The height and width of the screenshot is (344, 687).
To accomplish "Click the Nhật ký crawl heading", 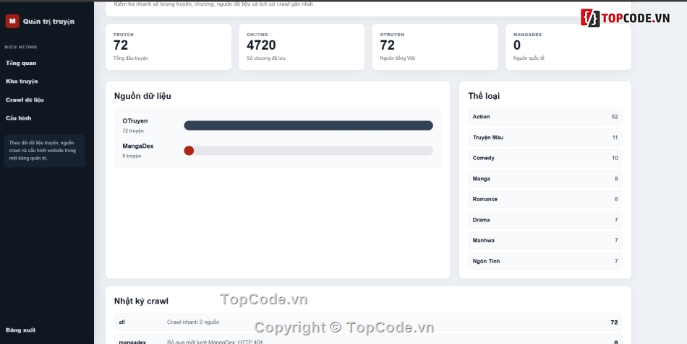I will pyautogui.click(x=141, y=301).
